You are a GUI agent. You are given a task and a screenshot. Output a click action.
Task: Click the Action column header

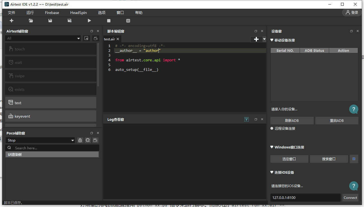pyautogui.click(x=343, y=51)
